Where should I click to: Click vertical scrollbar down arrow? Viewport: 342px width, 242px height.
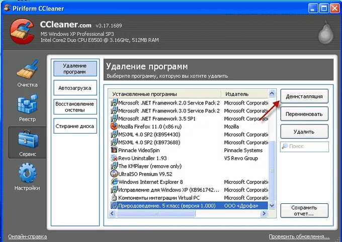pos(272,205)
